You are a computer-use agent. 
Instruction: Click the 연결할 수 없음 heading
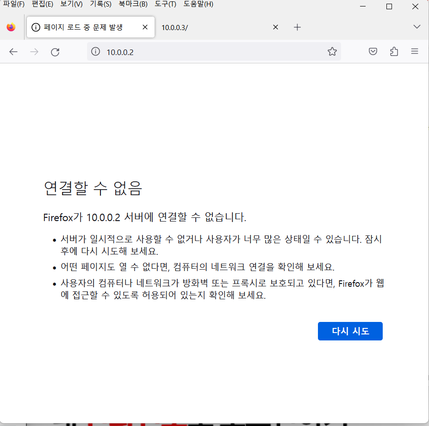point(93,188)
